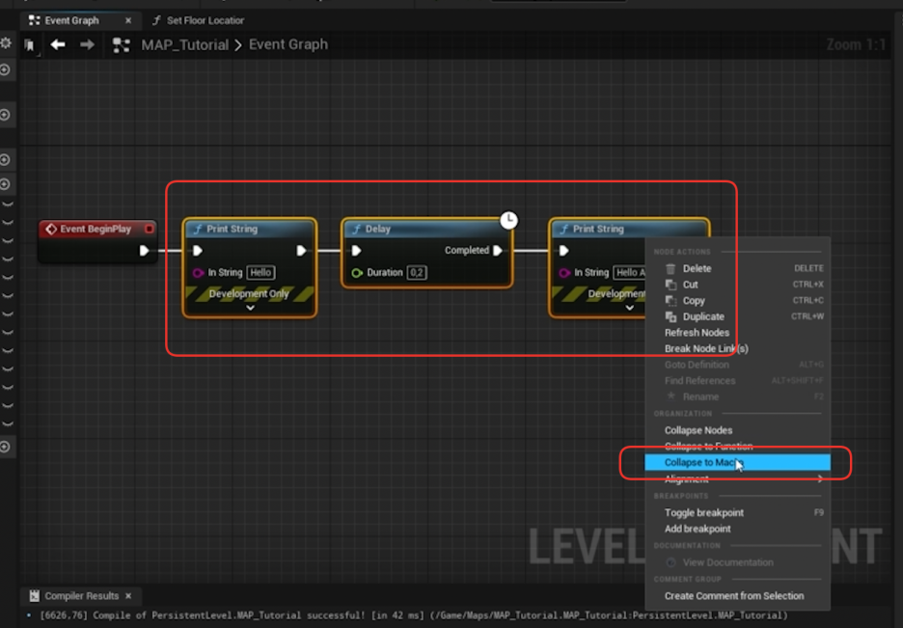Navigate forward with the right arrow

[x=87, y=44]
